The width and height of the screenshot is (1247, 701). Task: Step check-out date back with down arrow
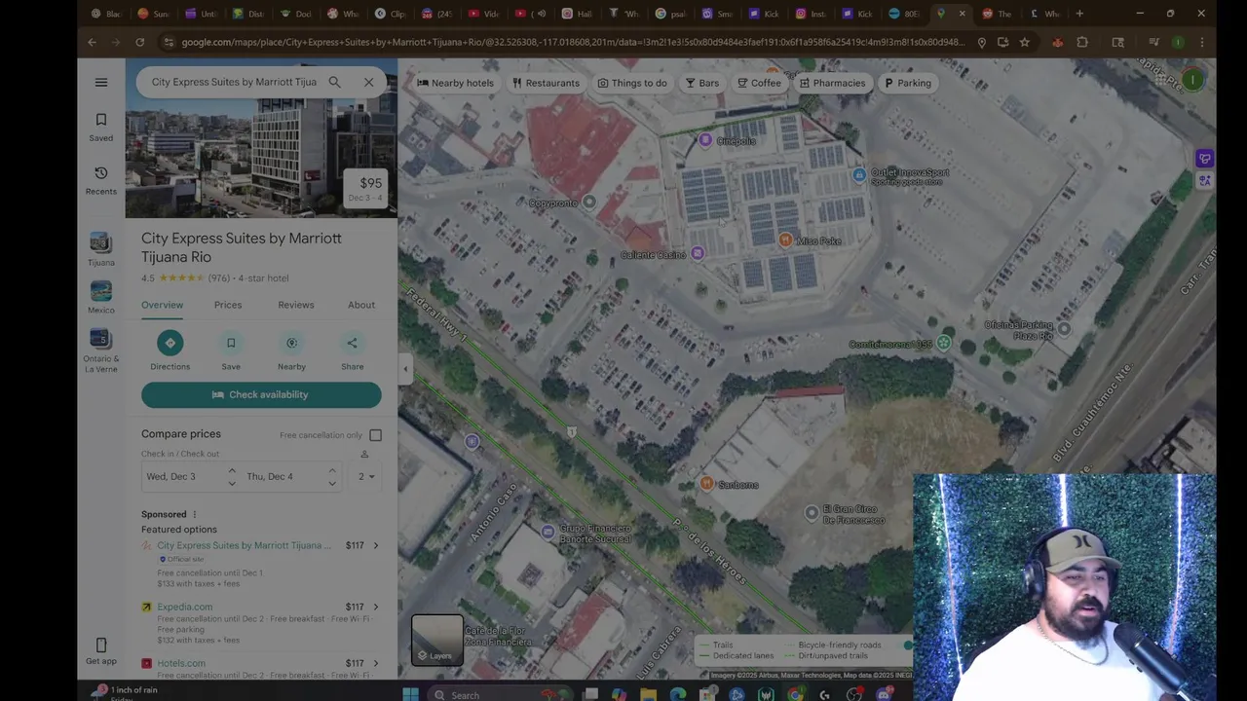[x=332, y=483]
